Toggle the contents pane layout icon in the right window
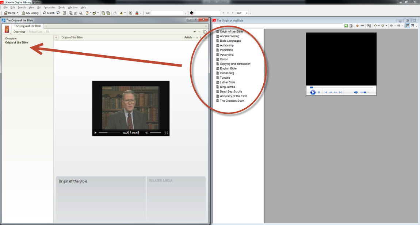Viewport: 420px width, 225px height. coord(408,26)
